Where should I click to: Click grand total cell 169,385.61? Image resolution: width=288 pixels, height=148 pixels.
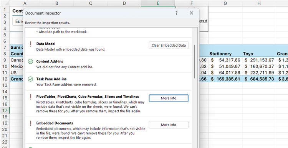(x=225, y=79)
